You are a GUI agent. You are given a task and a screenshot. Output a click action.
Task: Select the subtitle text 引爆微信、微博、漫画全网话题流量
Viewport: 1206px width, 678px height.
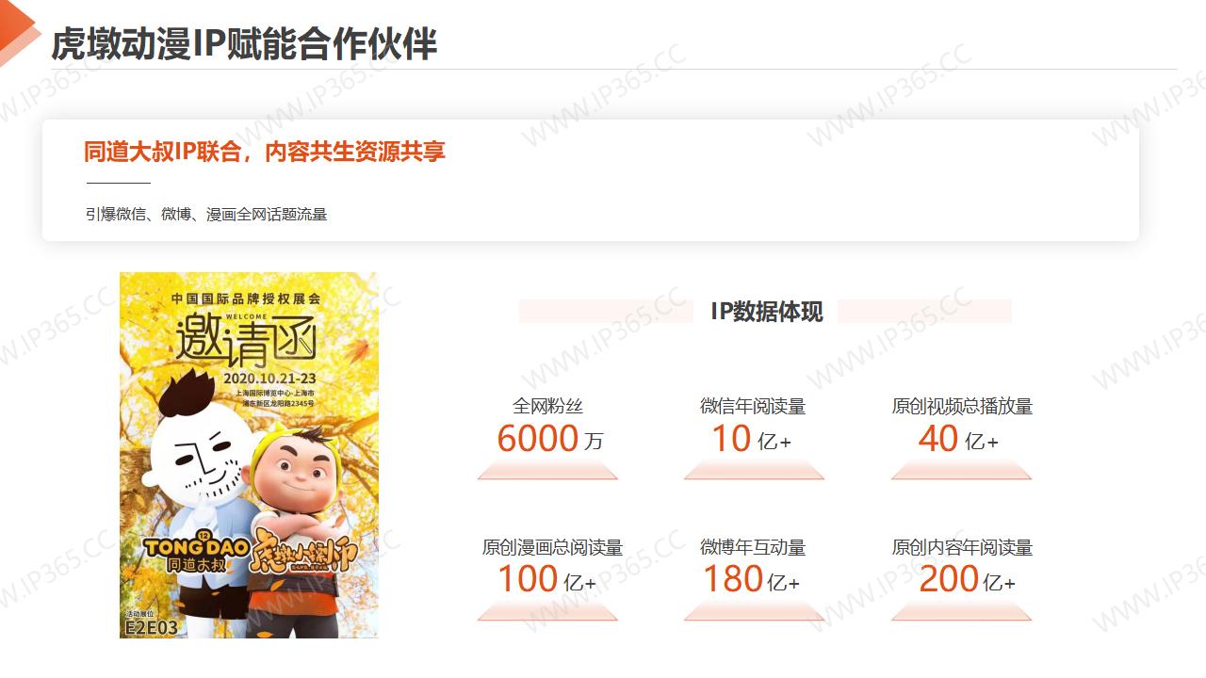point(206,215)
